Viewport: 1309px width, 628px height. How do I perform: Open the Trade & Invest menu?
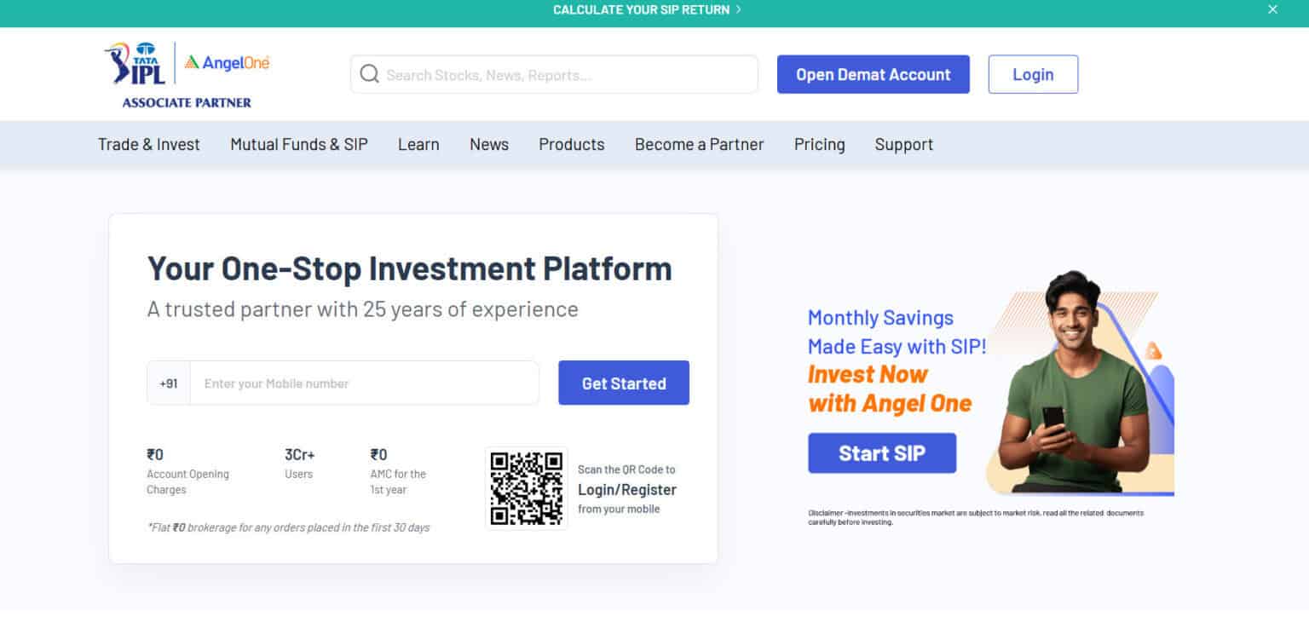pos(148,144)
